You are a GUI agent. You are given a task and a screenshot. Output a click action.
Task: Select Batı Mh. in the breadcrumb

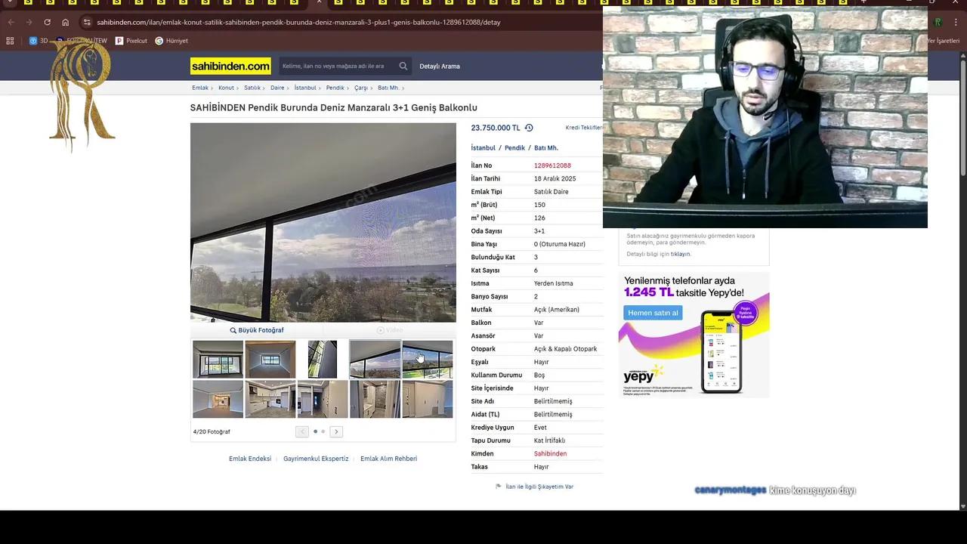[x=388, y=88]
